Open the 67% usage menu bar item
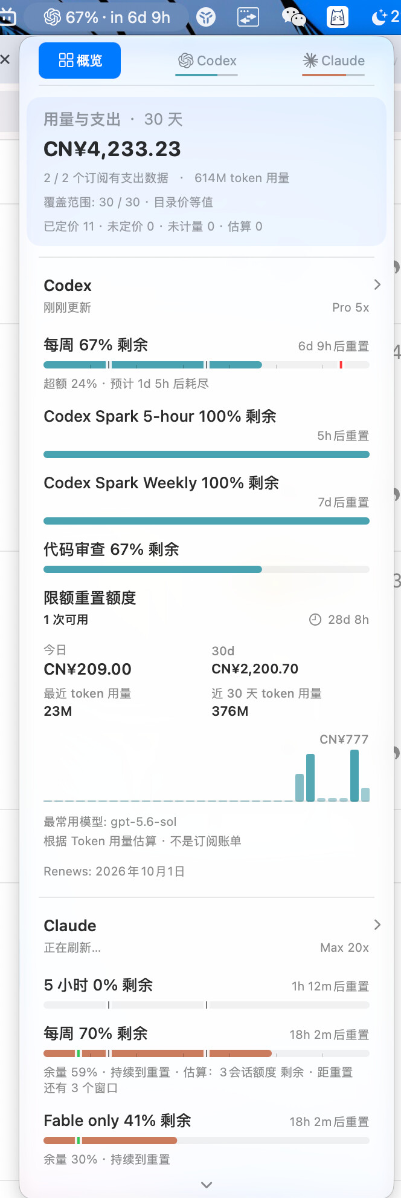Viewport: 401px width, 1198px height. (x=107, y=17)
